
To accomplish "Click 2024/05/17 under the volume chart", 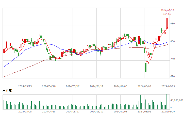I will tap(73, 112).
